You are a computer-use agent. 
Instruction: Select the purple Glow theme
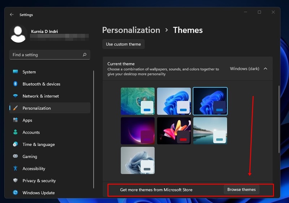(138, 131)
